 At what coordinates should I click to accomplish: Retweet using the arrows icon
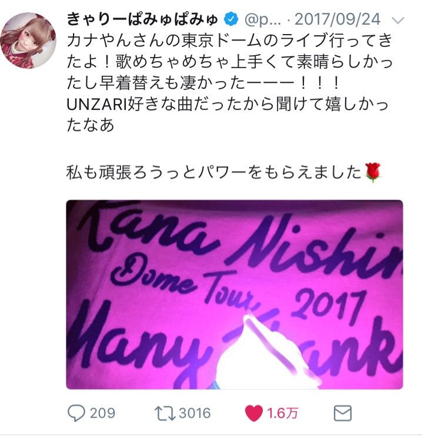(x=165, y=413)
